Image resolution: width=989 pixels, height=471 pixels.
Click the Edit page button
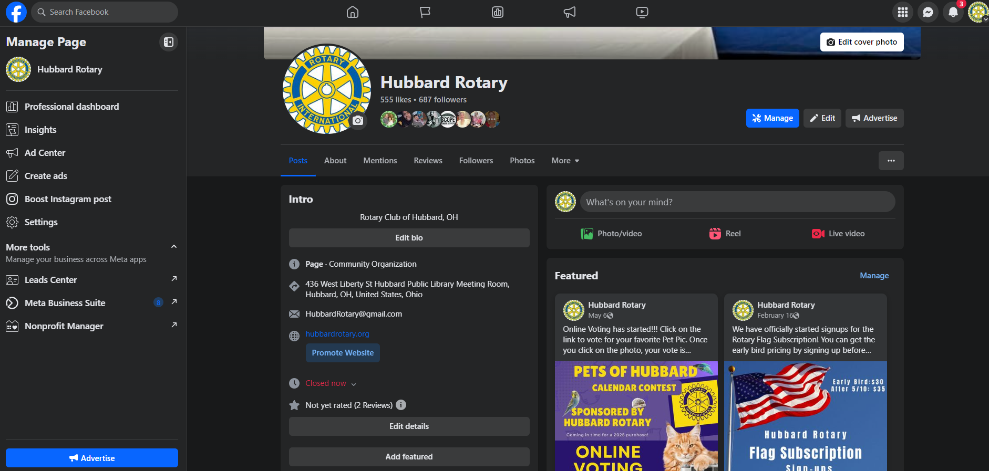[x=822, y=118]
